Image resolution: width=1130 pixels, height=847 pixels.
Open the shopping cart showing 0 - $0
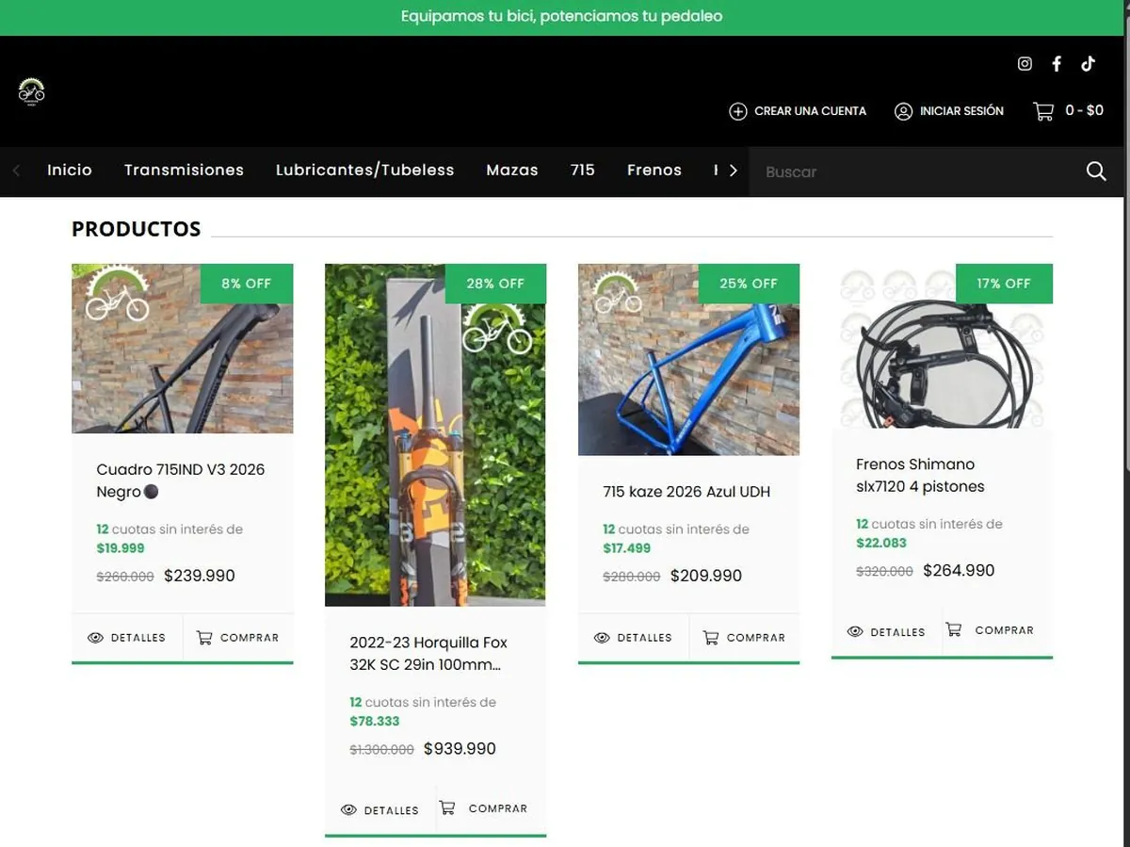point(1069,111)
